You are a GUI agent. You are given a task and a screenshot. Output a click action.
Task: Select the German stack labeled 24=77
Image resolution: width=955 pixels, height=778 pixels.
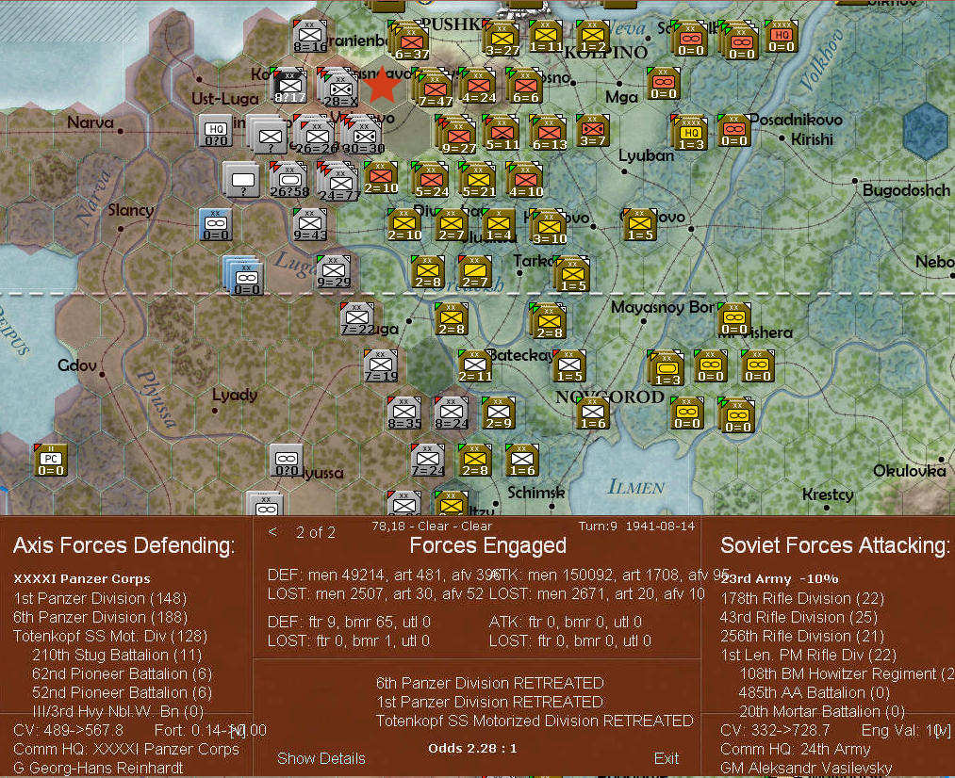pyautogui.click(x=338, y=181)
